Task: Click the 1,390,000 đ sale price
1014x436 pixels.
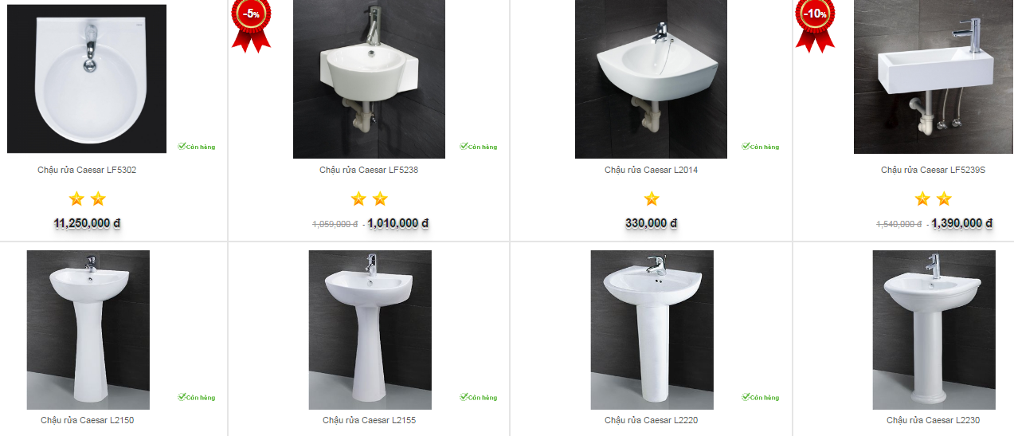Action: (x=962, y=224)
